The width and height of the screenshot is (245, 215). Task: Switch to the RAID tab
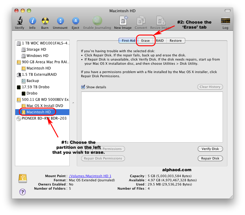coord(160,41)
